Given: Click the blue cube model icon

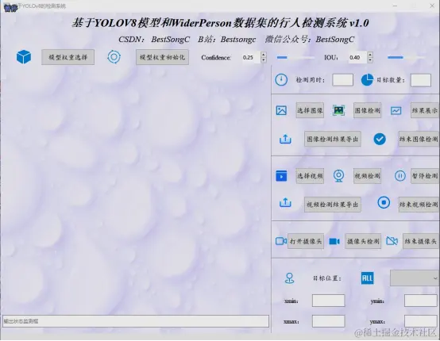Looking at the screenshot, I should tap(24, 57).
